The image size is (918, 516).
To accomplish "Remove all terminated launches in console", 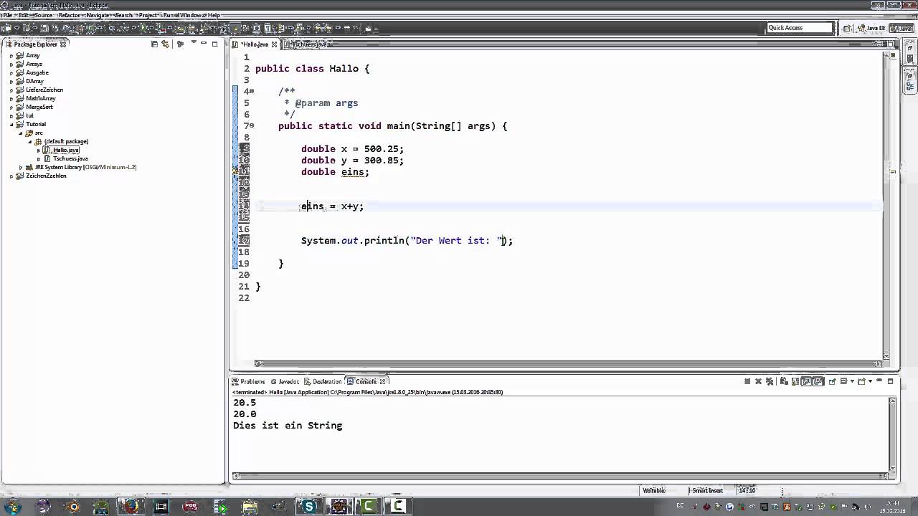I will click(x=770, y=381).
